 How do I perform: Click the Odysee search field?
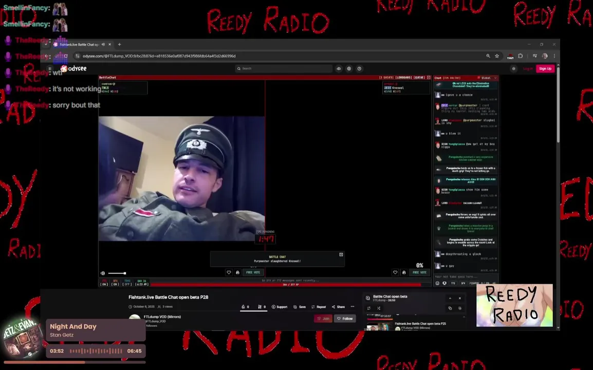tap(284, 68)
